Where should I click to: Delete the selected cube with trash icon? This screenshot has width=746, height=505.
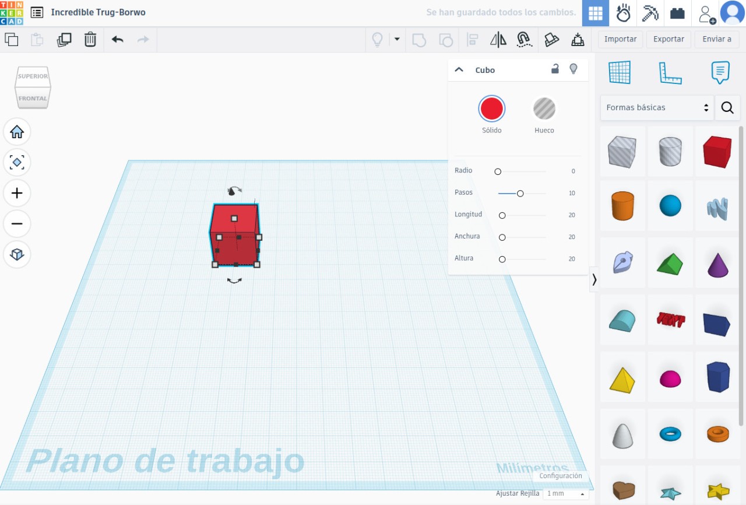(x=90, y=40)
